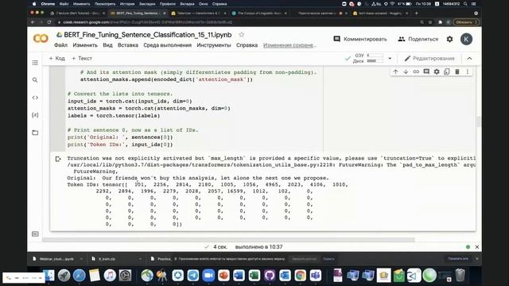Open Excel from the Dock
The width and height of the screenshot is (509, 286).
(254, 276)
